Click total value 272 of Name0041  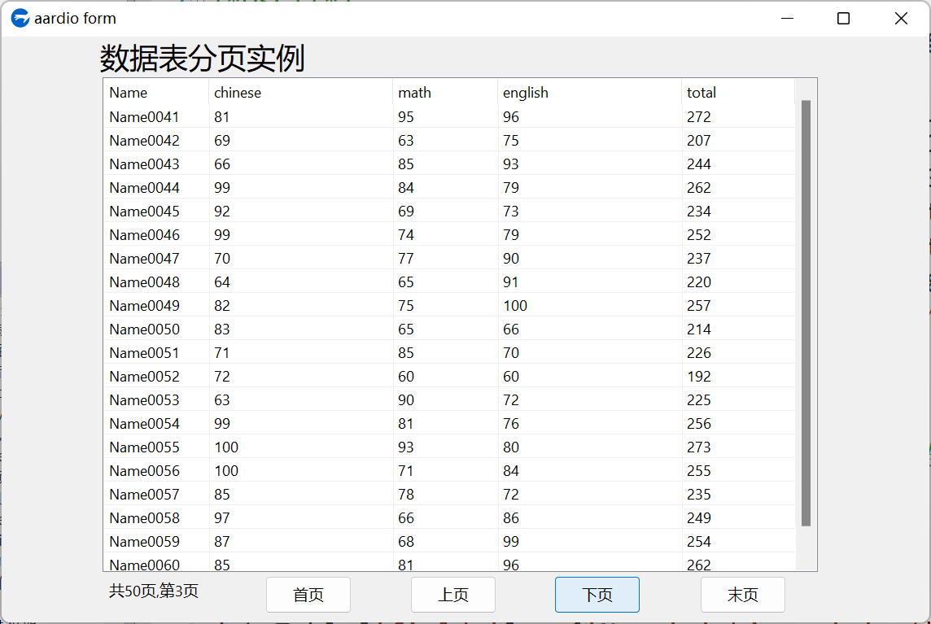tap(699, 117)
